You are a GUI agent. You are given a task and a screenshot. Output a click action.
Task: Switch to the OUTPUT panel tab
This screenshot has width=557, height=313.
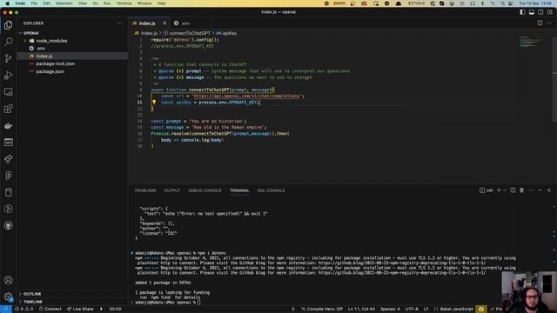[172, 190]
